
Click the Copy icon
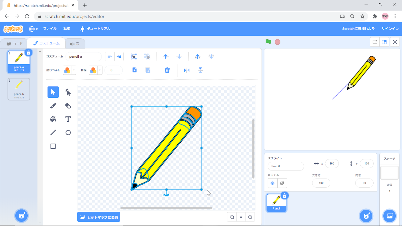coord(134,70)
